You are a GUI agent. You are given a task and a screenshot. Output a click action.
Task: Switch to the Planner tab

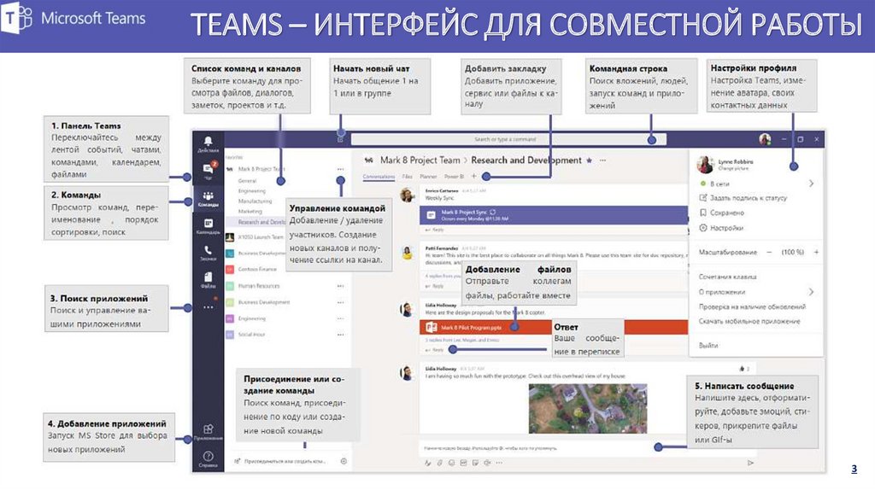(x=428, y=177)
